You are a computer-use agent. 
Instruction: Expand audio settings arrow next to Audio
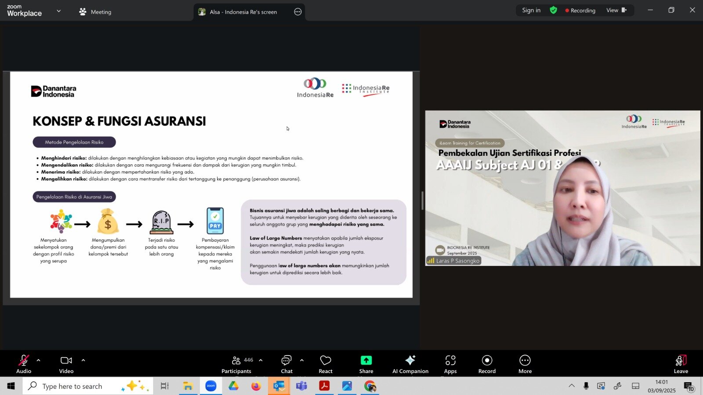39,360
